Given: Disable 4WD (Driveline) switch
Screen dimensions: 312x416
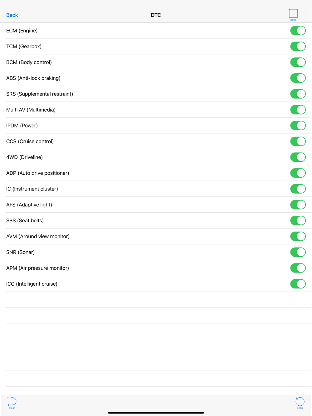Looking at the screenshot, I should [x=298, y=157].
